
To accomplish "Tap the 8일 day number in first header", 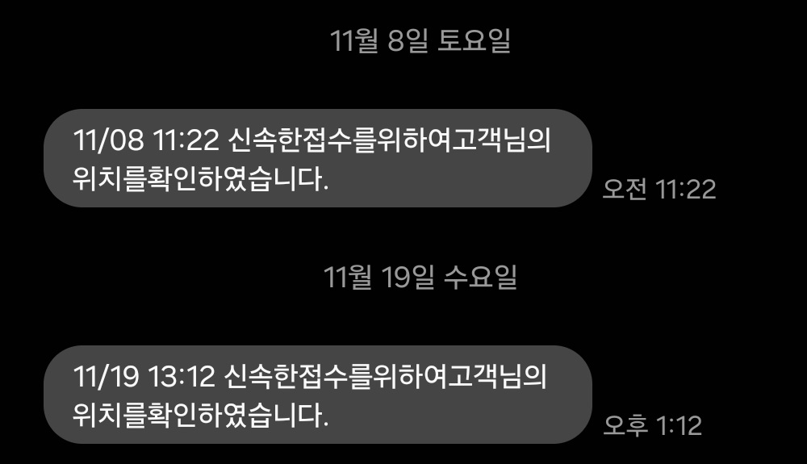I will [408, 40].
